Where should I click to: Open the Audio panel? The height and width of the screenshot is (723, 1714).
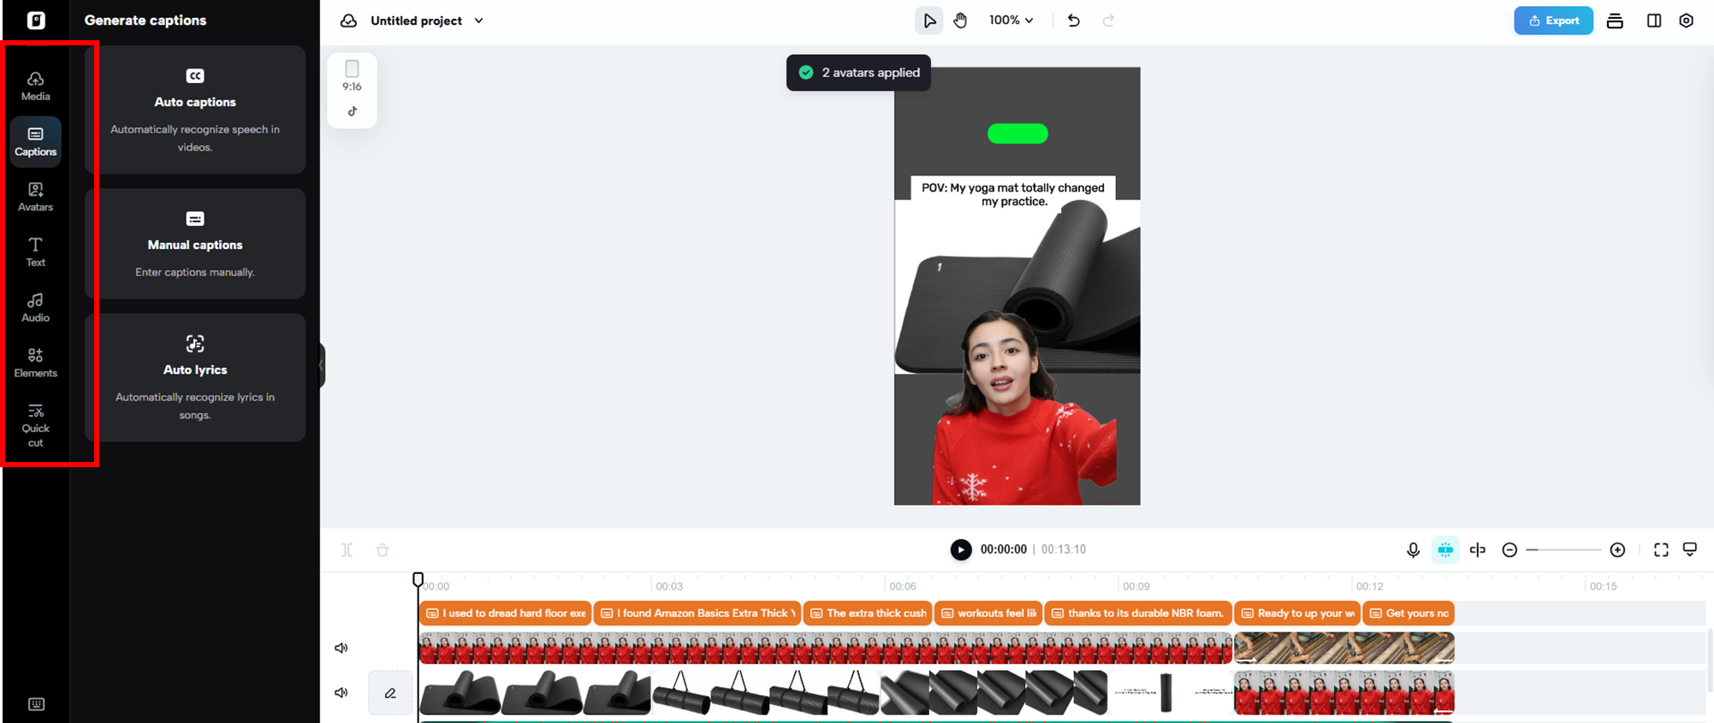(35, 307)
